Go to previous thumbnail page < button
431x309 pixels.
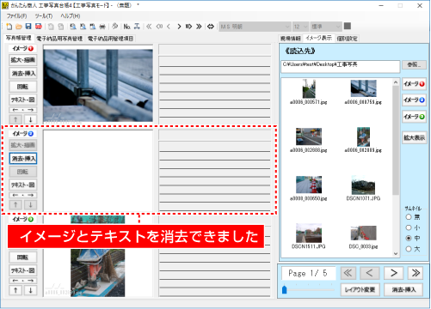370,273
